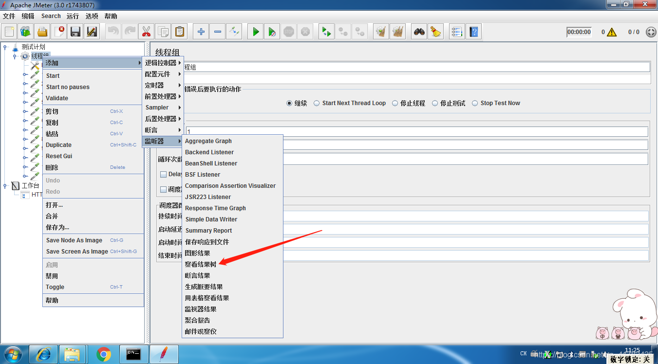658x364 pixels.
Task: Select the 停止测试 radio option
Action: click(435, 103)
